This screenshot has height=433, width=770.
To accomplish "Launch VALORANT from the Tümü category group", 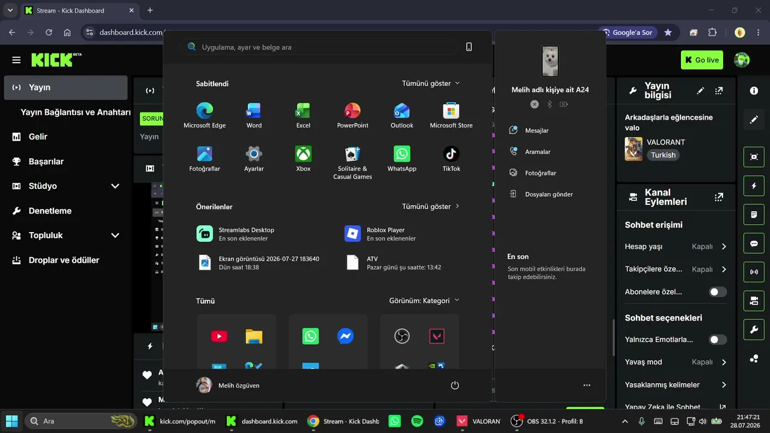I will (x=437, y=336).
